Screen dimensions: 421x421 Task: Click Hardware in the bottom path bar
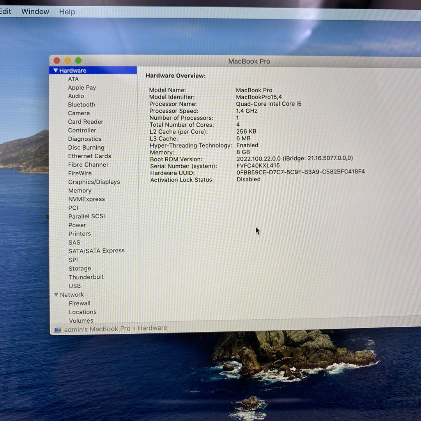click(x=152, y=328)
